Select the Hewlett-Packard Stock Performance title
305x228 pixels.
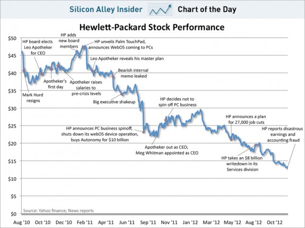pos(152,27)
